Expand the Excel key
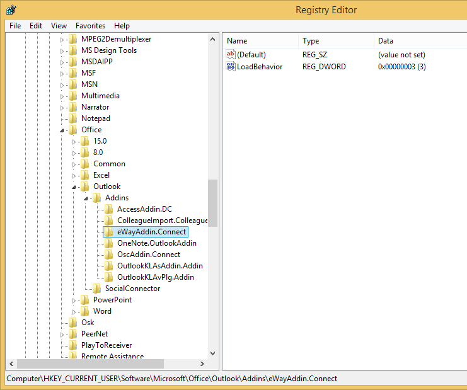 pyautogui.click(x=74, y=176)
